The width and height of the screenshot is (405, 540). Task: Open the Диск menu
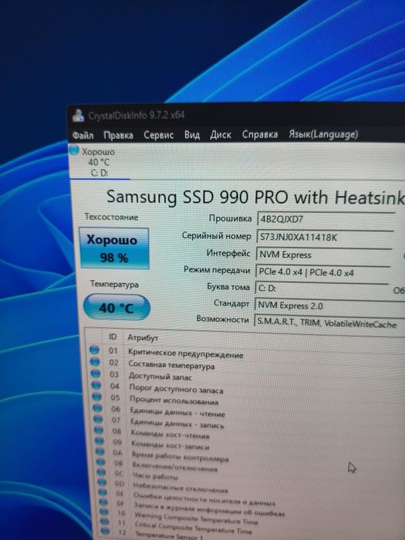(221, 135)
